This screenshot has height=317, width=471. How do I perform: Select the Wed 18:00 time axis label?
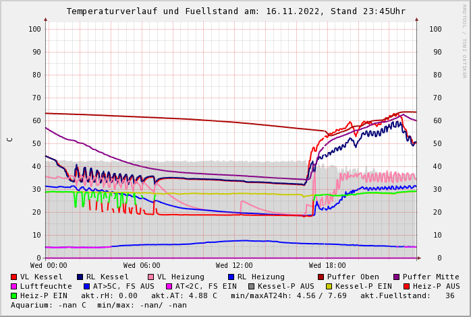click(327, 266)
